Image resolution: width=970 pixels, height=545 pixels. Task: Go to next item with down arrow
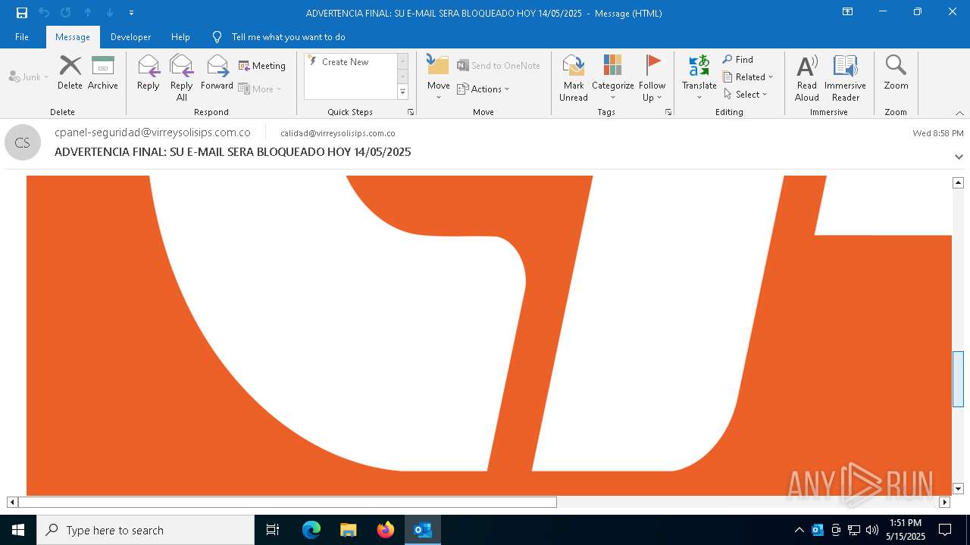tap(110, 13)
